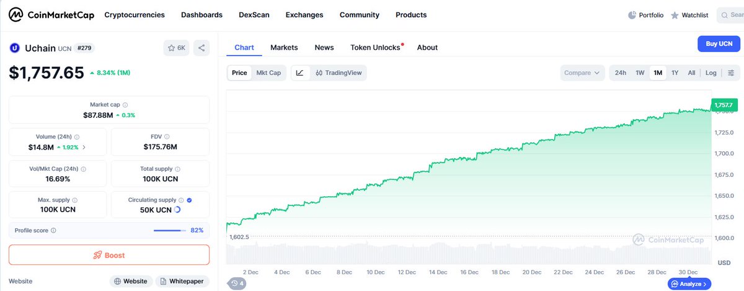Select the line chart type icon
This screenshot has width=744, height=291.
(300, 73)
